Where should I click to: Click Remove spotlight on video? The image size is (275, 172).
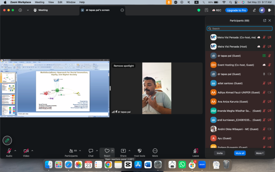point(124,66)
